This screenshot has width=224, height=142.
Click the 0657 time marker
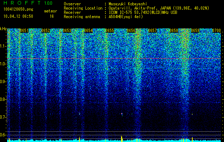tap(152, 31)
